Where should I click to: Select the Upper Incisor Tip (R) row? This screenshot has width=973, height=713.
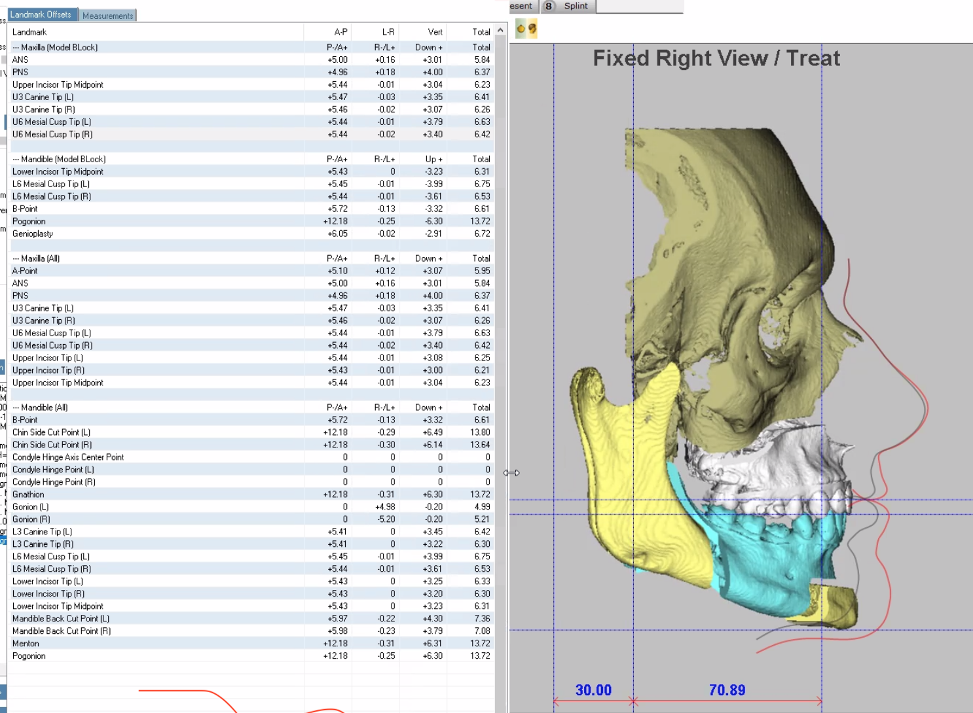(x=251, y=370)
